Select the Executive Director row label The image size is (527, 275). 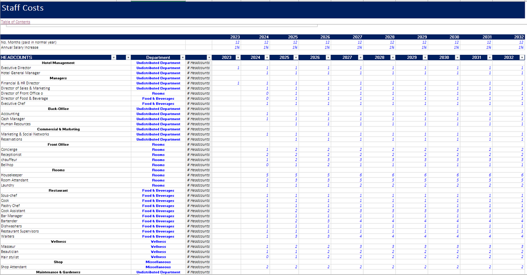[x=16, y=68]
